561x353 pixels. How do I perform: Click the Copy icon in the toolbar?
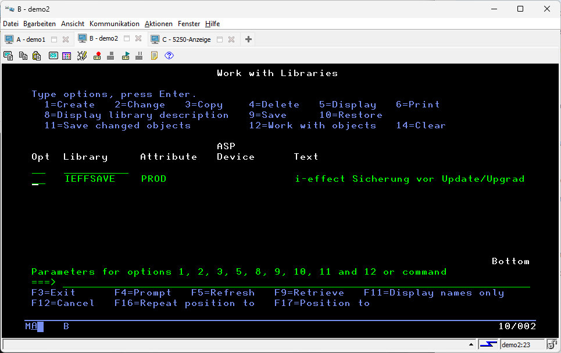click(23, 56)
